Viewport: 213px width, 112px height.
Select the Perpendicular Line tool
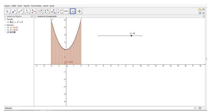point(27,11)
